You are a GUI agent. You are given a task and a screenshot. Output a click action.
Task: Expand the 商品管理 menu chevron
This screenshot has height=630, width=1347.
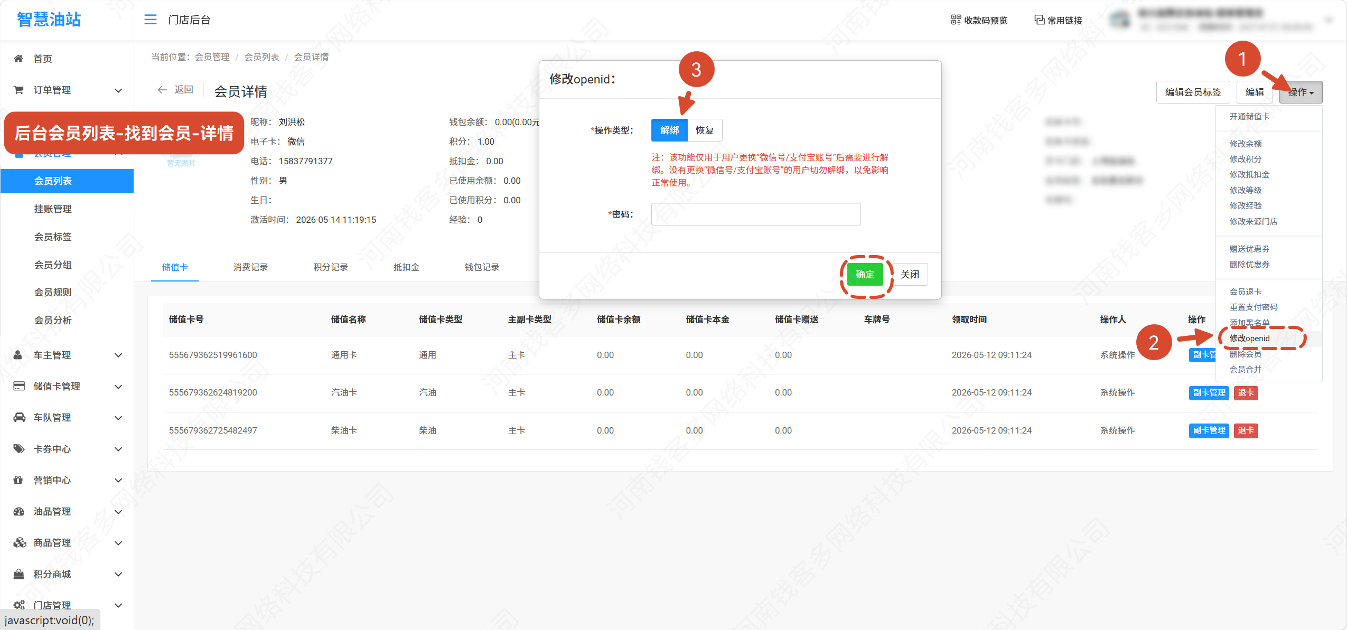(118, 543)
